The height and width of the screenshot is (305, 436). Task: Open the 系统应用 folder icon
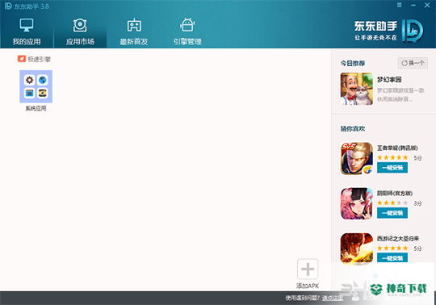tap(36, 86)
